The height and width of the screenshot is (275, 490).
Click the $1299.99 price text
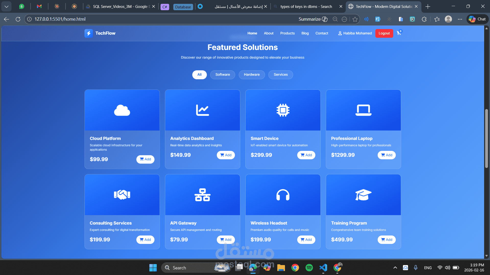(x=343, y=155)
